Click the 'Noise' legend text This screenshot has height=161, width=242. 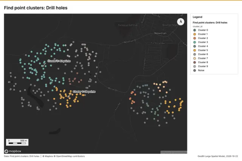tap(201, 71)
